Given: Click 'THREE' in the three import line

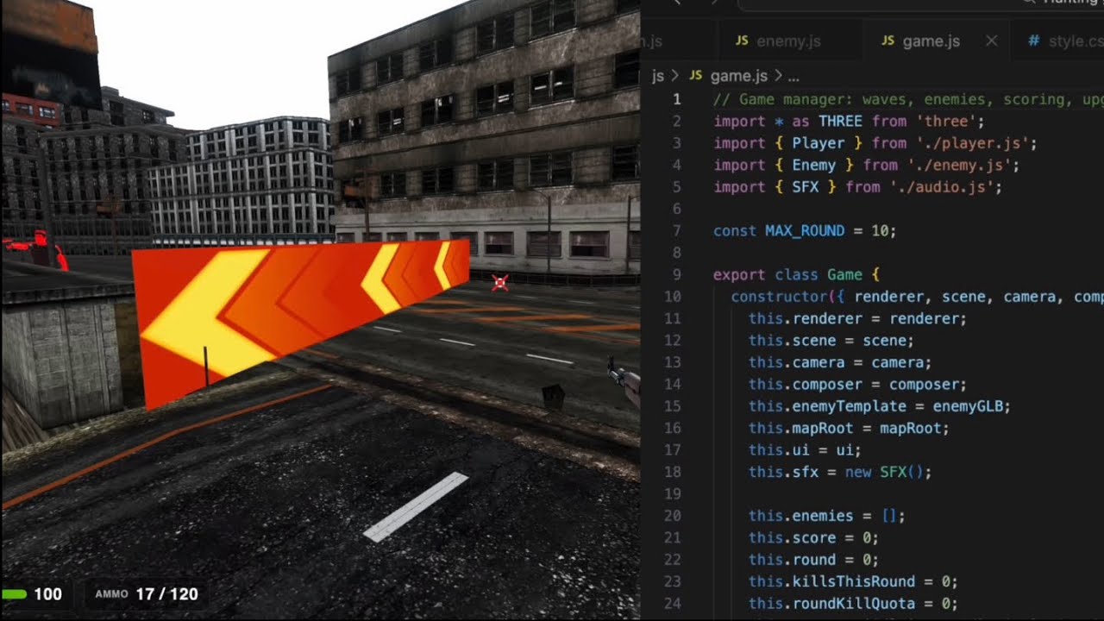Looking at the screenshot, I should (x=841, y=122).
